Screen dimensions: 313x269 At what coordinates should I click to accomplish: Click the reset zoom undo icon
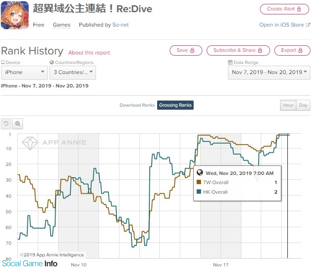tap(6, 124)
